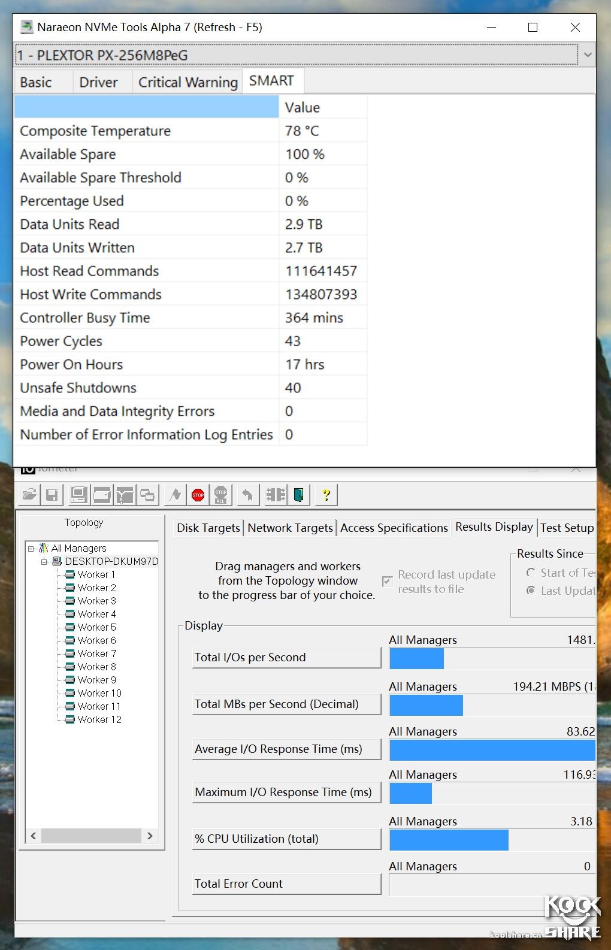The height and width of the screenshot is (950, 611).
Task: Duplicate the selected worker toolbar icon
Action: 147,495
